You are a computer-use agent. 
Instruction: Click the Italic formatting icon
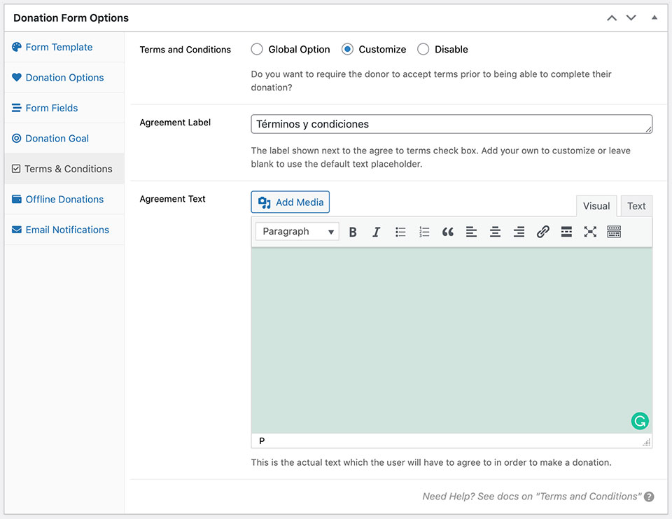[x=377, y=232]
